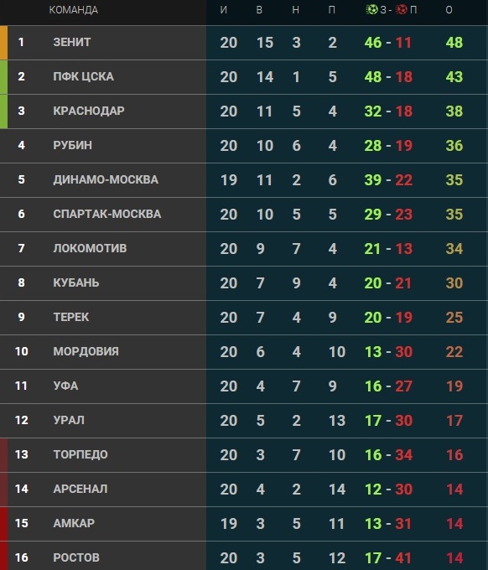Click the В wins column header
The width and height of the screenshot is (488, 570).
[x=259, y=10]
